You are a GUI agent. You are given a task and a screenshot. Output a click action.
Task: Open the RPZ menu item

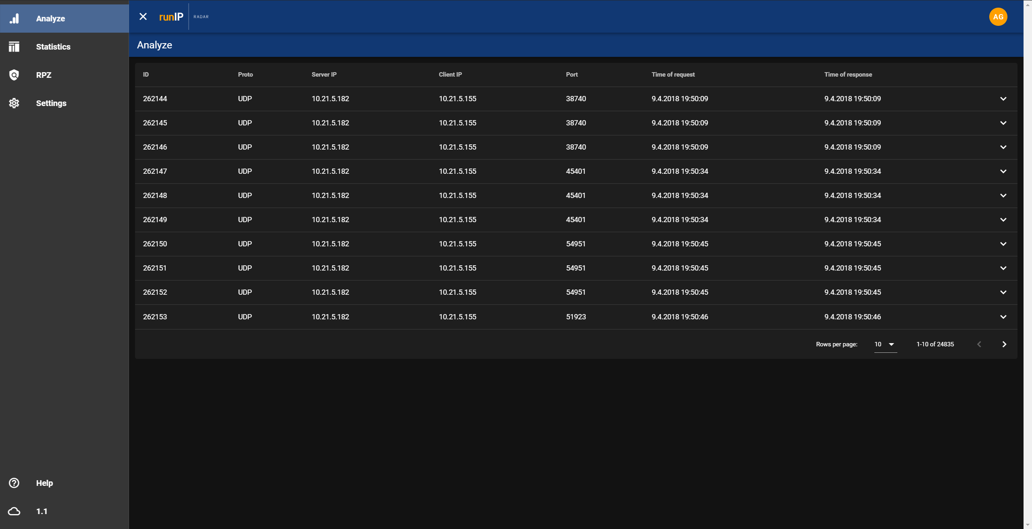point(44,75)
